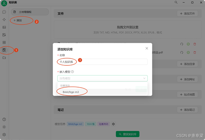Click green check status of 项目.pdf
This screenshot has height=140, width=205.
click(188, 52)
